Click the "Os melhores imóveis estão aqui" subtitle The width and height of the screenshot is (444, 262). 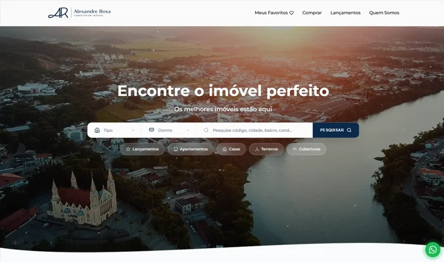point(223,109)
